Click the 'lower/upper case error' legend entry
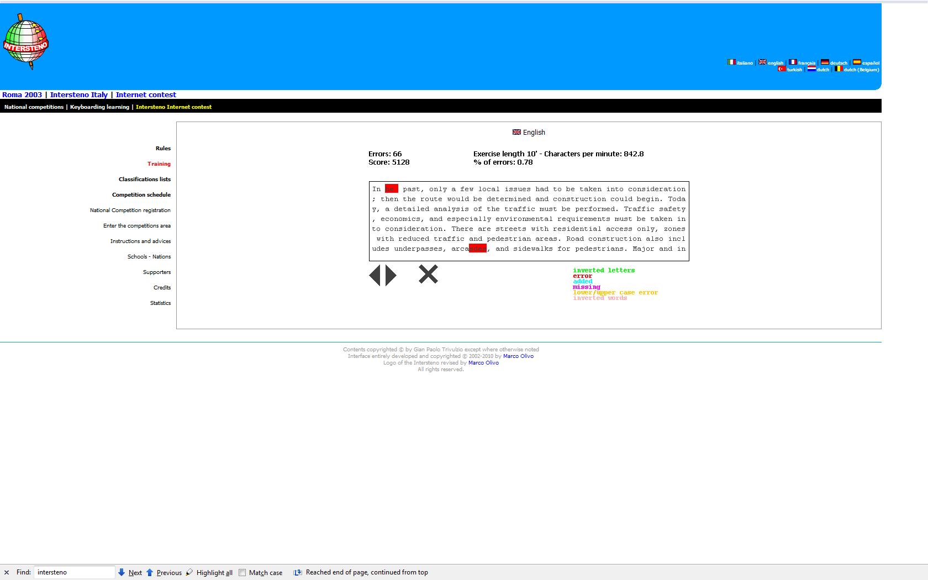The image size is (928, 580). (x=615, y=292)
